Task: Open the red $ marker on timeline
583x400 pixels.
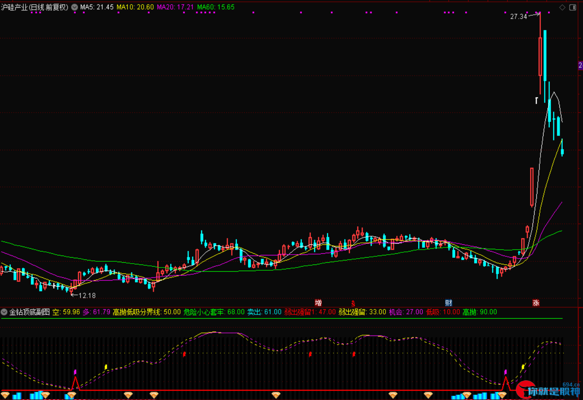Action: point(353,303)
